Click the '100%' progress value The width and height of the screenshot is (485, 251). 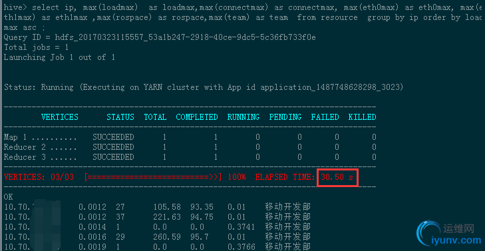[x=237, y=177]
